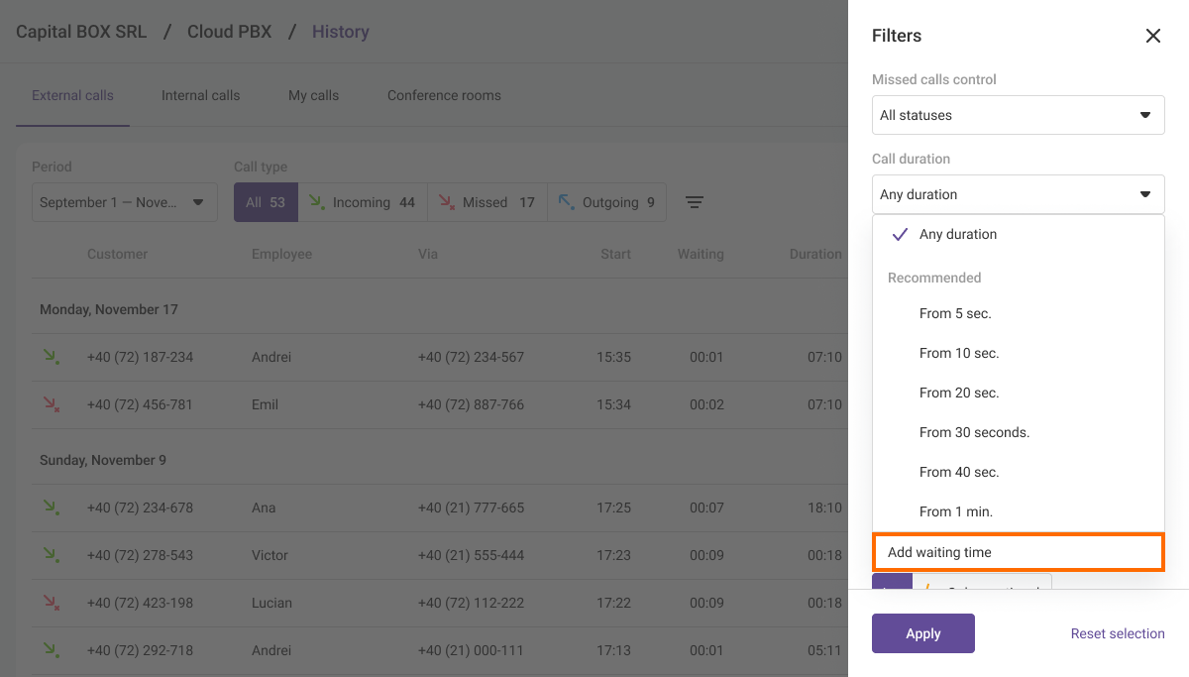Open Missed calls control statuses dropdown
Image resolution: width=1189 pixels, height=677 pixels.
pyautogui.click(x=1018, y=115)
